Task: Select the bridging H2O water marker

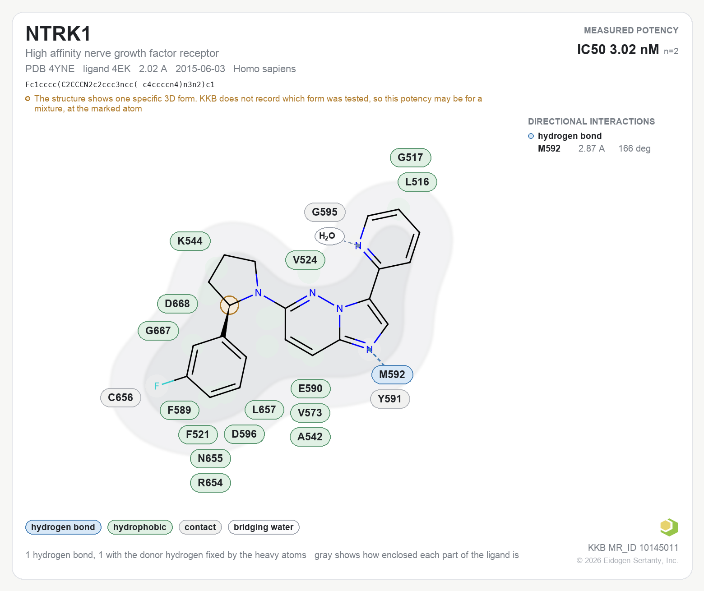Action: pyautogui.click(x=329, y=236)
